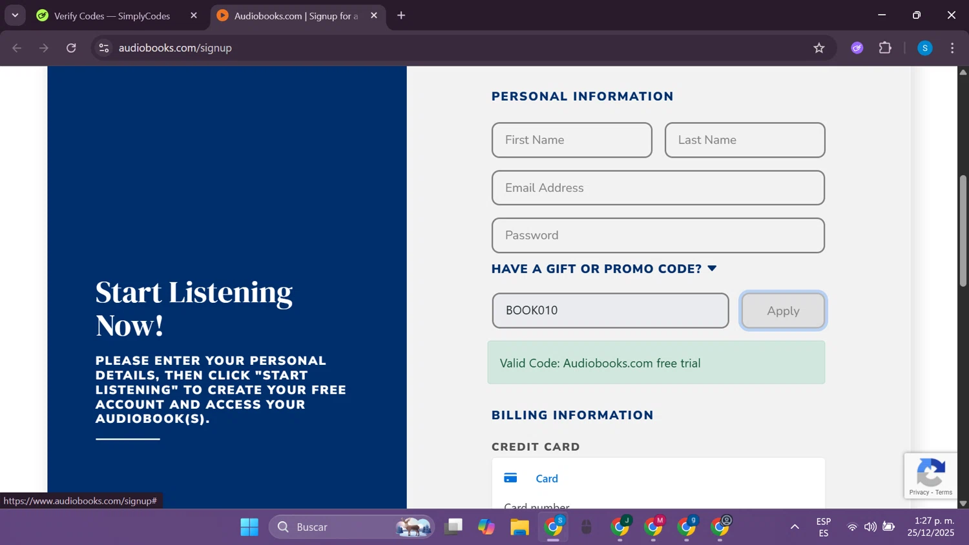Click the First Name input field

(572, 140)
